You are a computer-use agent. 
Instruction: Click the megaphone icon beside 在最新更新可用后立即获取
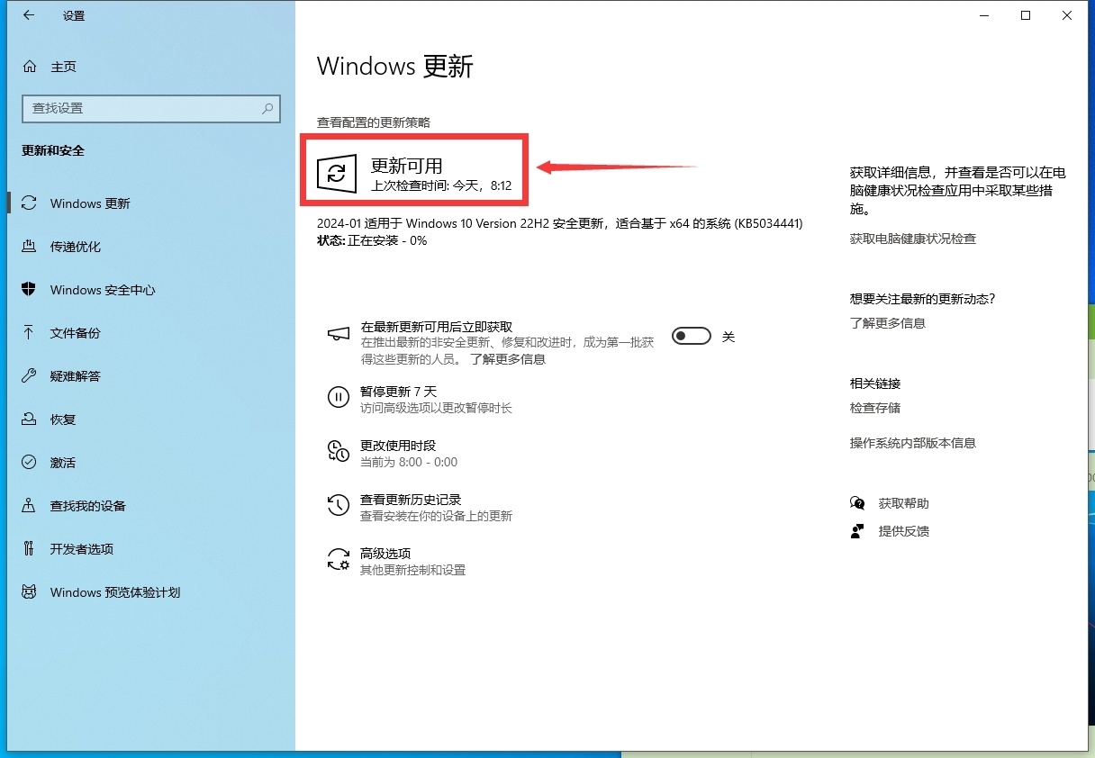[x=338, y=335]
